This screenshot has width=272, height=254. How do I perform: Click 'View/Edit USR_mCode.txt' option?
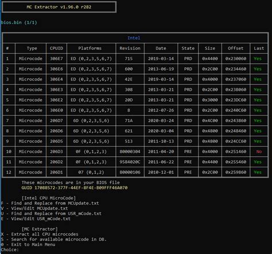(36, 219)
